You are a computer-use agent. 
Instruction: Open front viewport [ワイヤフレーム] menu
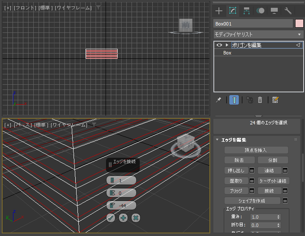coord(74,8)
